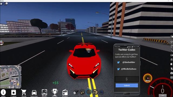
Task: Select the flashlight hotbar item
Action: pyautogui.click(x=76, y=92)
